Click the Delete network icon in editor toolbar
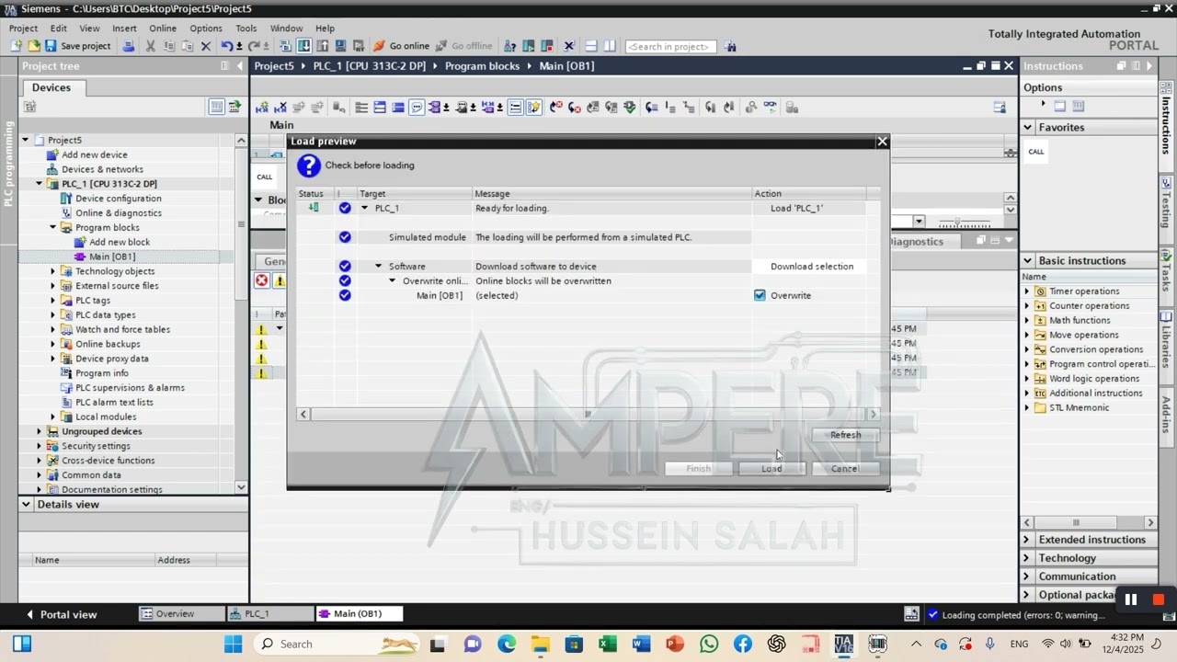This screenshot has width=1177, height=662. [280, 108]
